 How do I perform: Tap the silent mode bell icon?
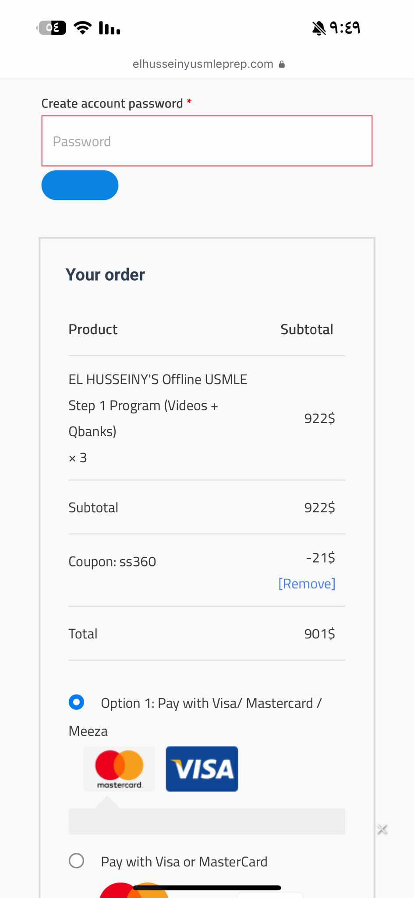pyautogui.click(x=318, y=29)
